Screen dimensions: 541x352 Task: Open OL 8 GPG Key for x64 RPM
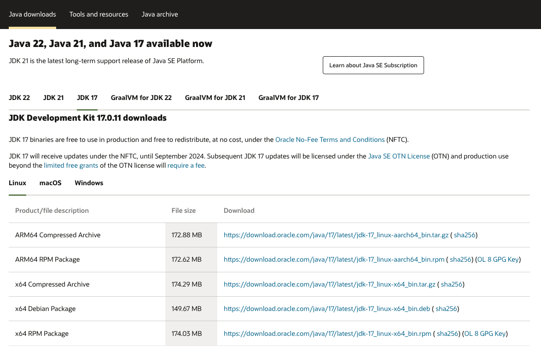pos(485,334)
